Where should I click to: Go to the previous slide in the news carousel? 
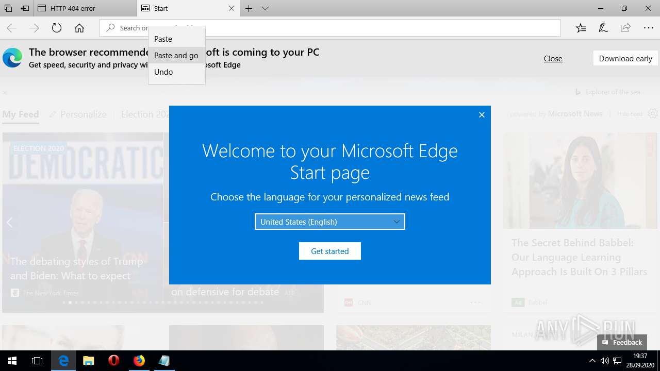click(x=9, y=222)
